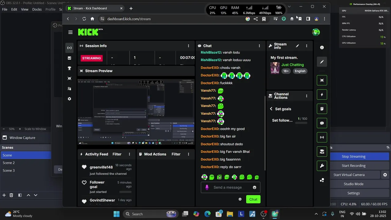Select the Stream broadcast icon in left sidebar

tap(69, 48)
